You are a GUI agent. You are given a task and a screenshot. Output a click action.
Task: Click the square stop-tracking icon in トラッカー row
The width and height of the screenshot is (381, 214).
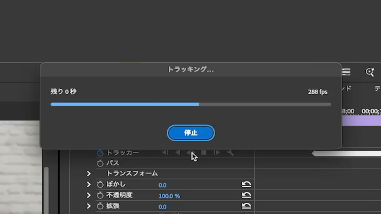pos(204,152)
